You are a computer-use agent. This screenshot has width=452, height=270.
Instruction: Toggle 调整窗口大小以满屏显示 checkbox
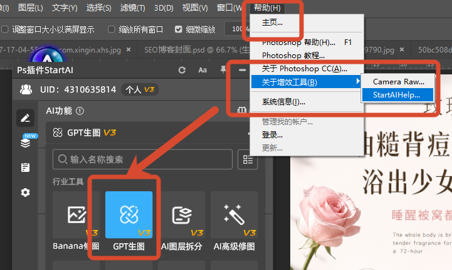pyautogui.click(x=5, y=29)
